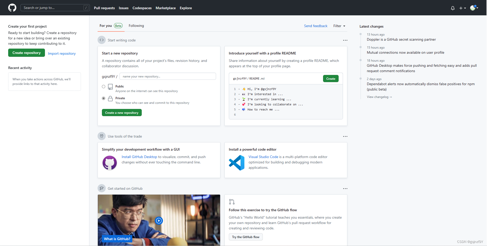
Task: Open the three-dot menu for Get started on GitHub
Action: pyautogui.click(x=345, y=188)
